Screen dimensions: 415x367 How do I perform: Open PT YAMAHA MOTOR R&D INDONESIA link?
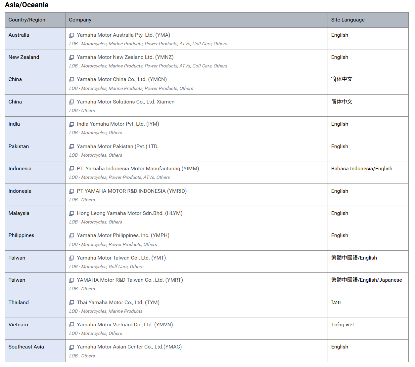tap(132, 191)
